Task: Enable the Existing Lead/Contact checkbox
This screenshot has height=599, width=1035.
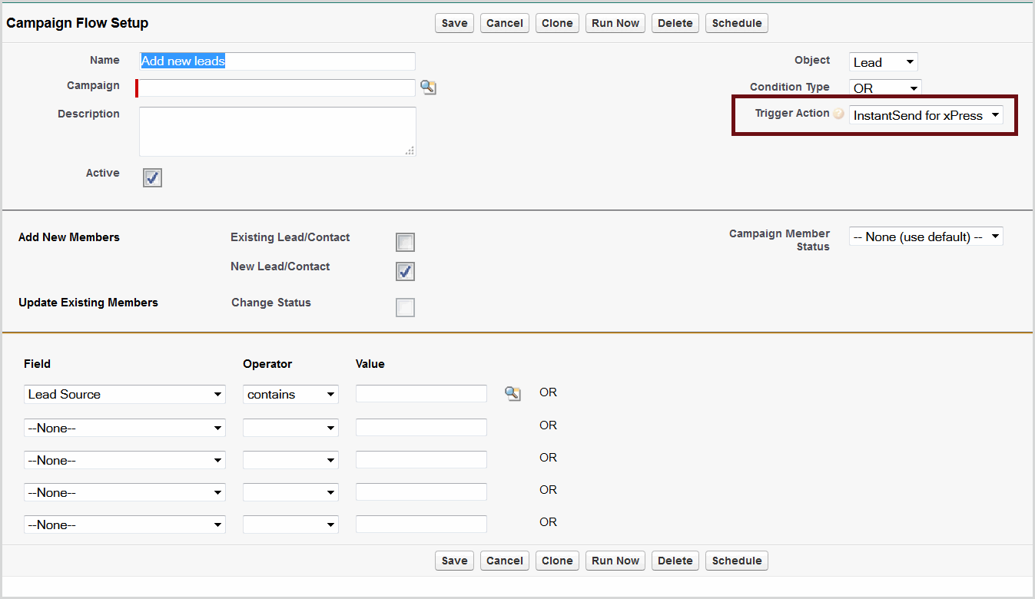Action: point(405,243)
